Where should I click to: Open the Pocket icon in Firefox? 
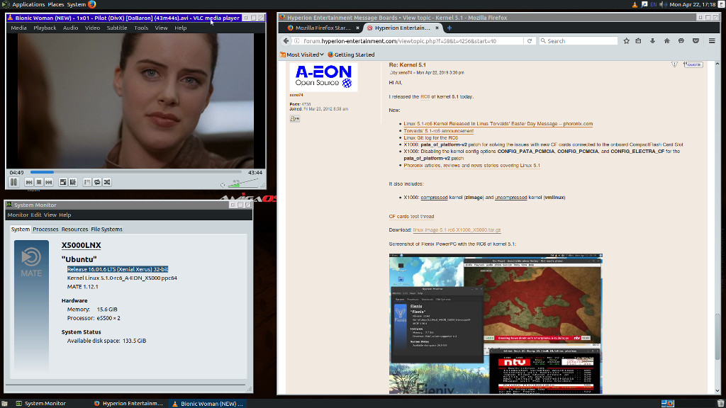[x=696, y=40]
